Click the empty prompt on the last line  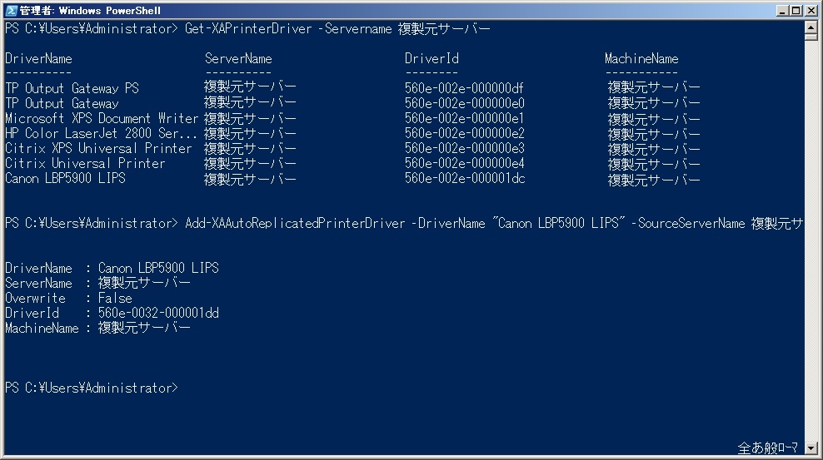click(92, 388)
